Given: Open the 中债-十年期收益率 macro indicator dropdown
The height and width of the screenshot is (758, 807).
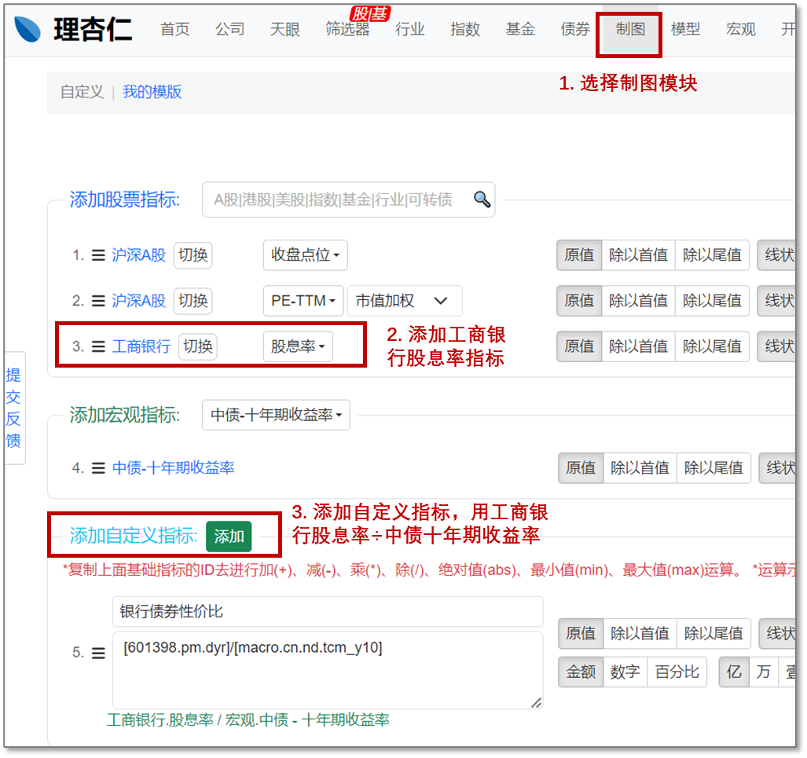Looking at the screenshot, I should click(276, 415).
